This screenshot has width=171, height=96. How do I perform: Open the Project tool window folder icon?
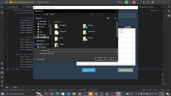(x=2, y=7)
